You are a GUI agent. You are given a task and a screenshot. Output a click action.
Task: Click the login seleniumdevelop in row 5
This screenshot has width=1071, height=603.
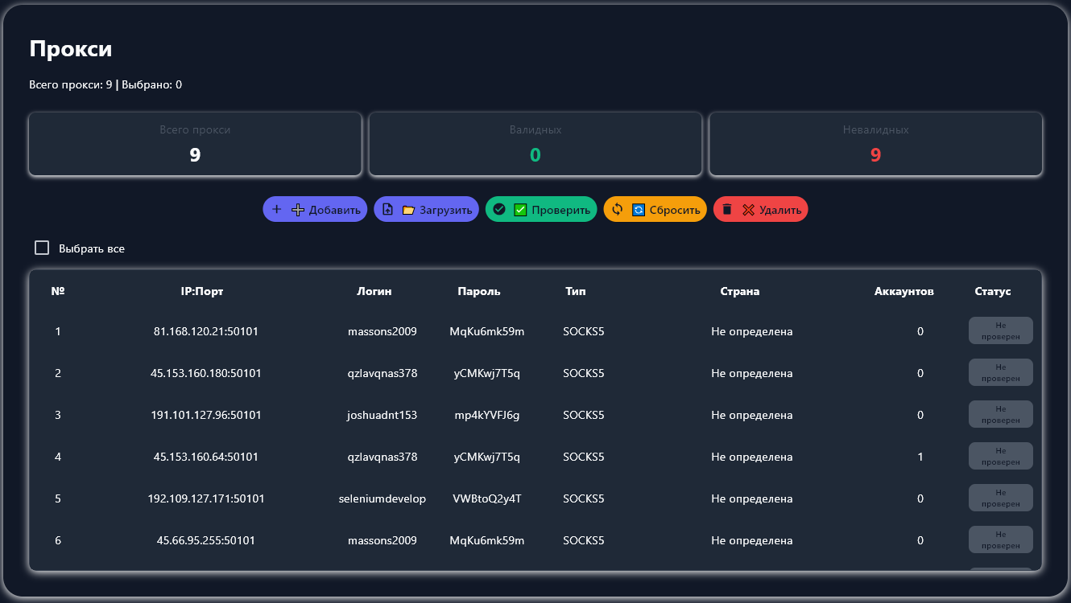382,498
